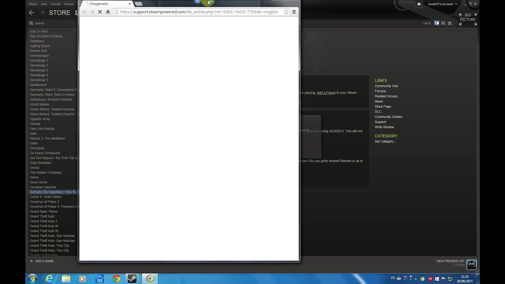This screenshot has height=284, width=505.
Task: Select Geneforge 3 in the library
Action: coord(39,70)
